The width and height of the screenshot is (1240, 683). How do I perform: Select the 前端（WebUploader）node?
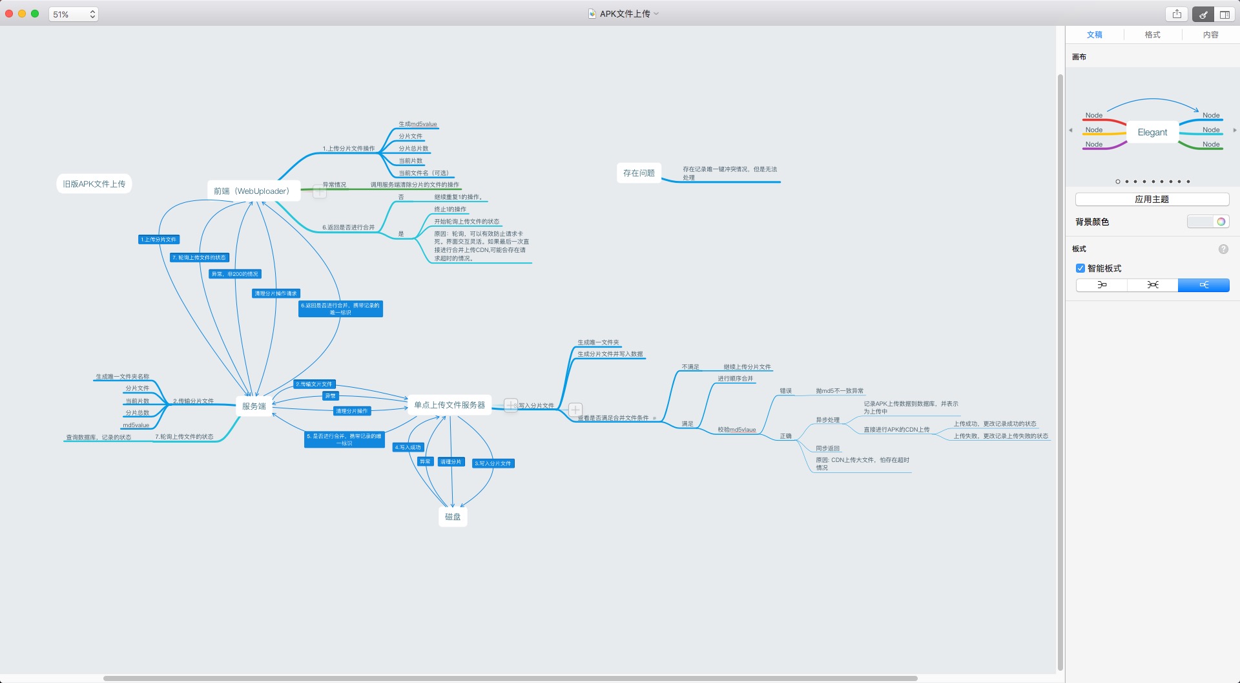pos(254,191)
